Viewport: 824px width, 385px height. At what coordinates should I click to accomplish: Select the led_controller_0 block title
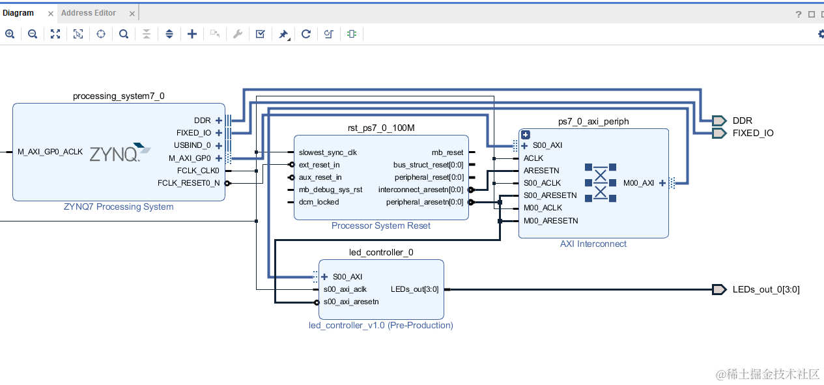click(381, 252)
